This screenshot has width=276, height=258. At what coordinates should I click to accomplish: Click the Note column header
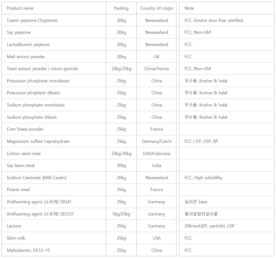click(x=189, y=8)
